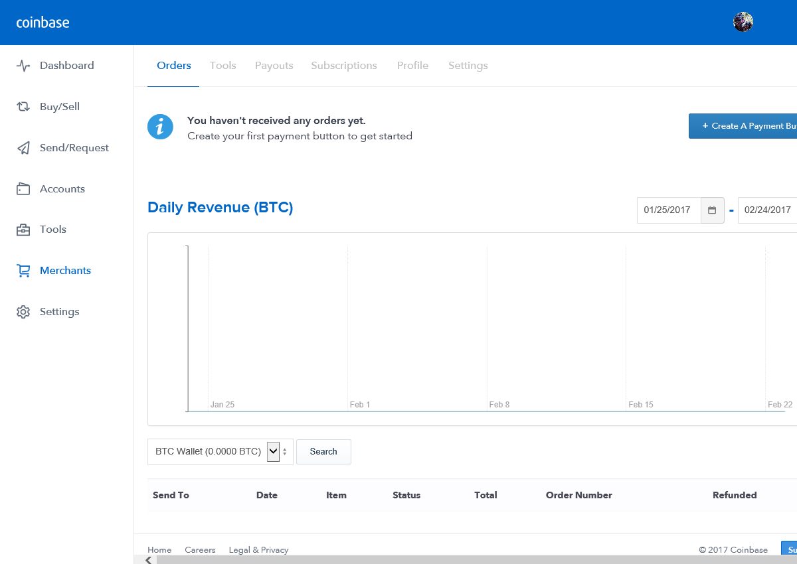The height and width of the screenshot is (564, 797).
Task: Click the Refunded column header
Action: pos(735,495)
